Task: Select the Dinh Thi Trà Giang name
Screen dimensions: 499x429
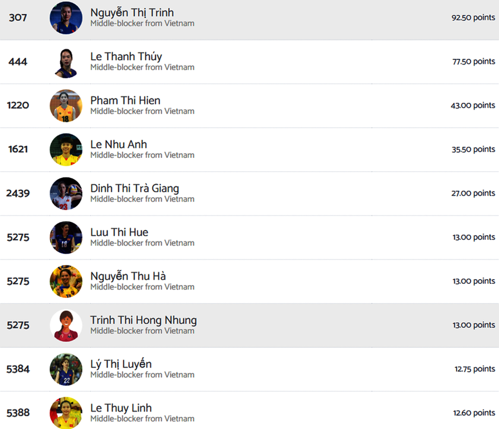Action: click(x=135, y=188)
